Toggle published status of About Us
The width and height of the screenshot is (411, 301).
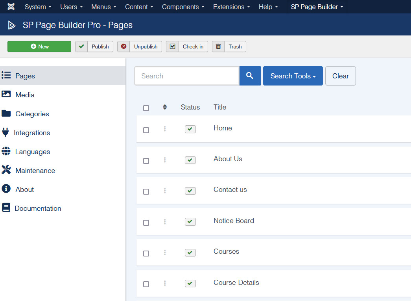(x=190, y=160)
